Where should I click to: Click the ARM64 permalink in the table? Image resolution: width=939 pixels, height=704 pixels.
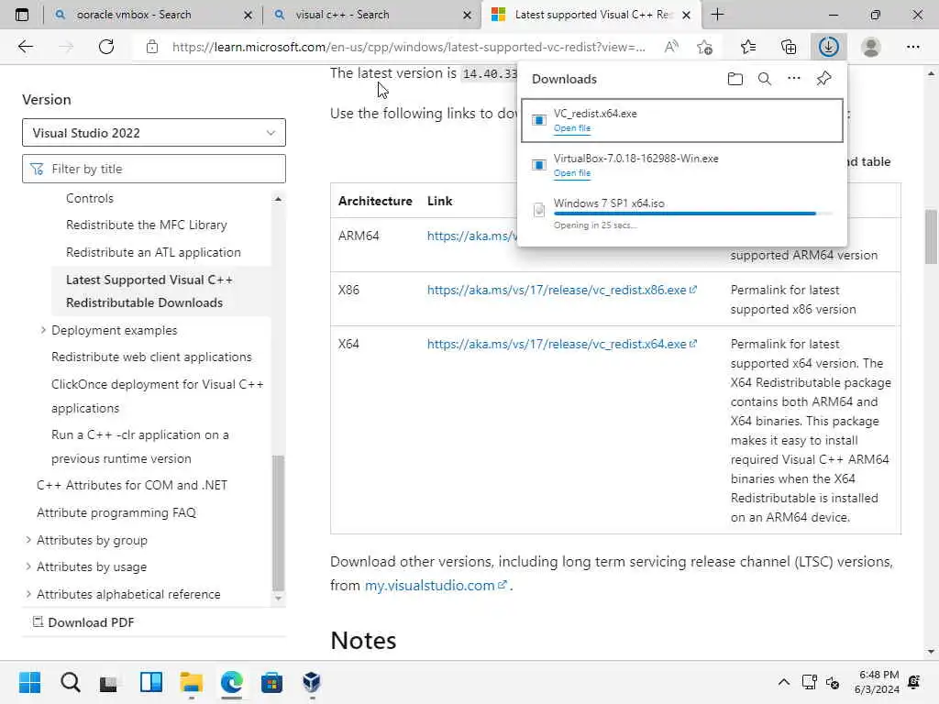[472, 236]
